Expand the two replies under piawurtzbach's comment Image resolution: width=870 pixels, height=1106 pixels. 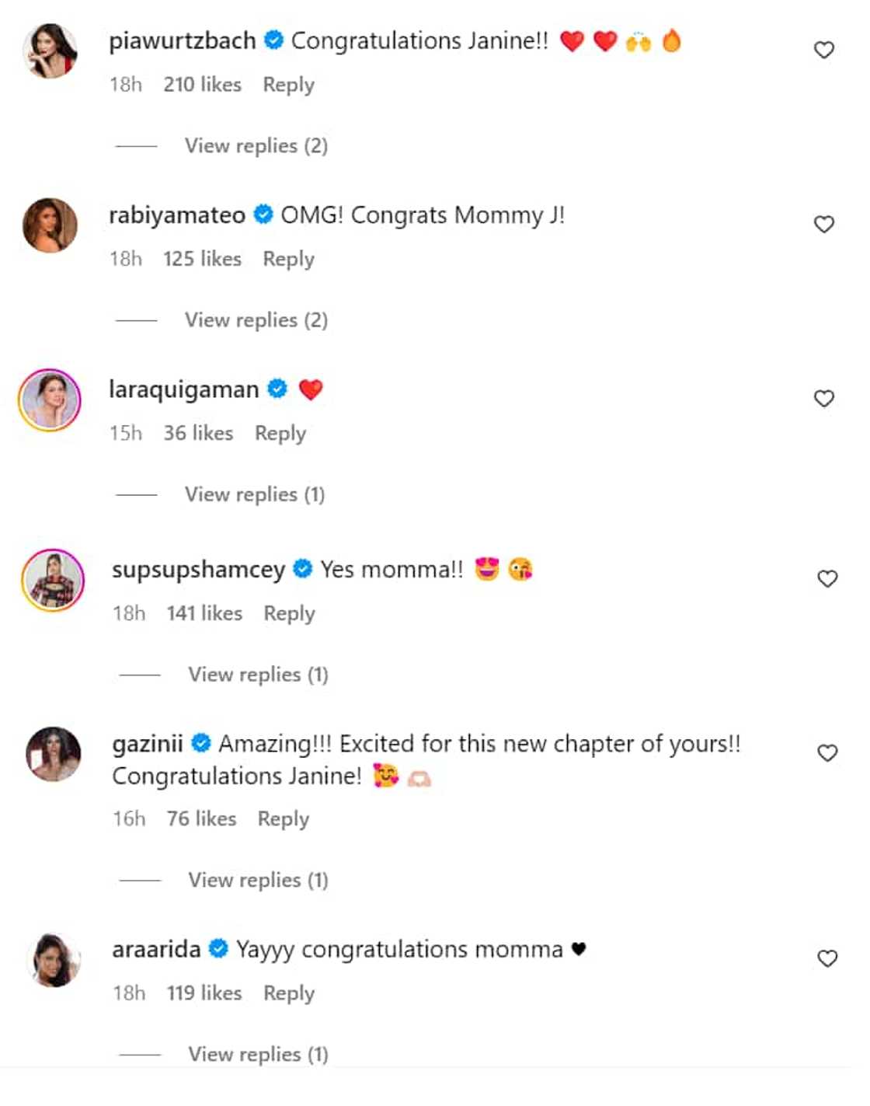coord(256,146)
